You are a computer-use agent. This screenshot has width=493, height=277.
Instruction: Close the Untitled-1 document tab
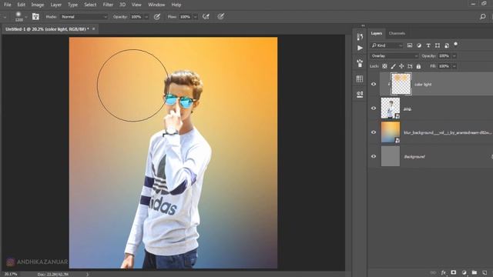(93, 29)
